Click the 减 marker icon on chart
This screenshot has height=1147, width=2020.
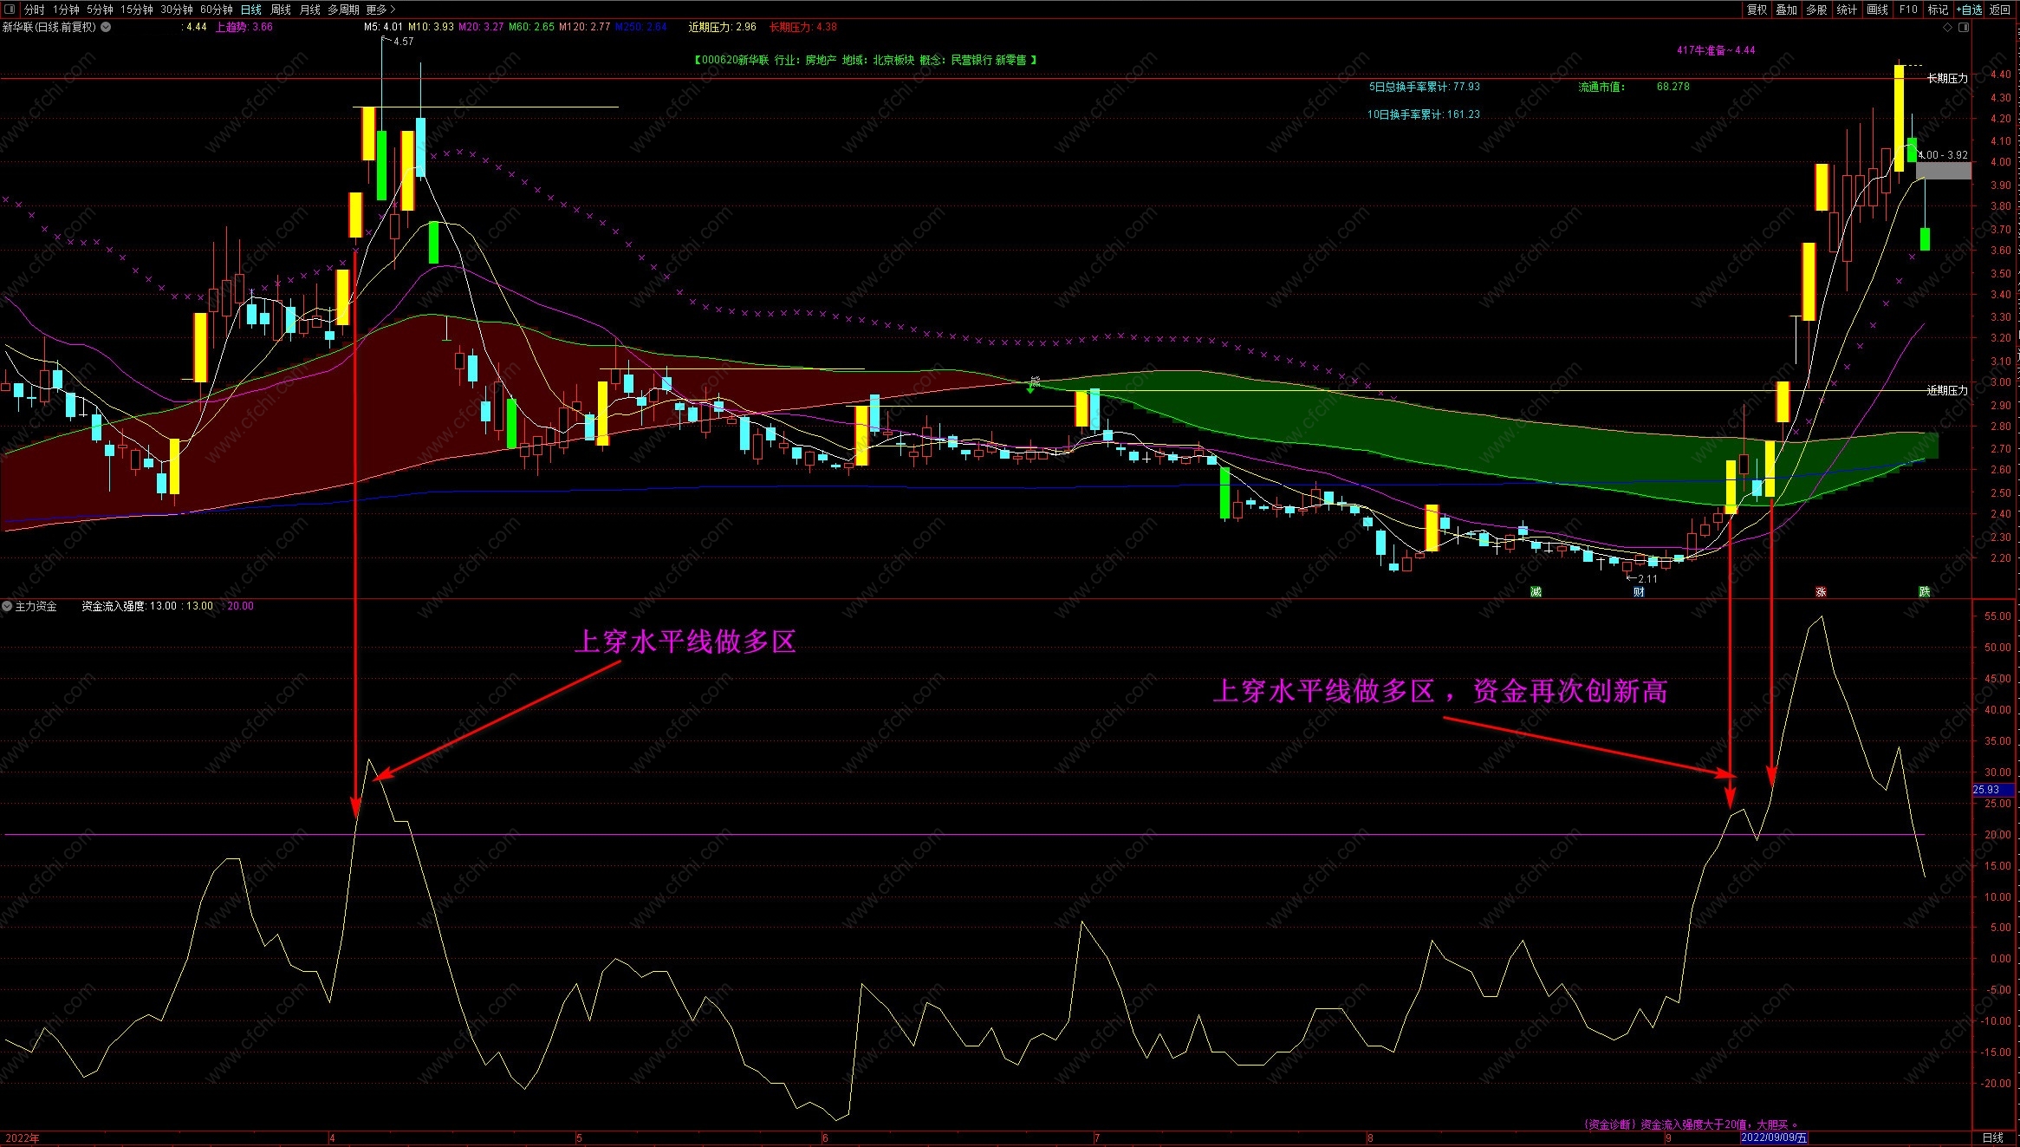(x=1536, y=591)
